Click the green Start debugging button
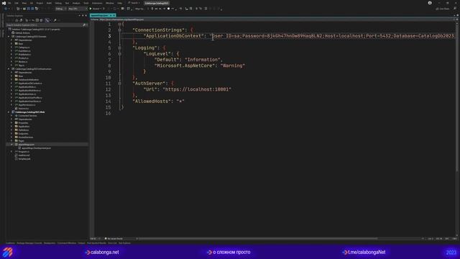The height and width of the screenshot is (259, 460). [91, 9]
